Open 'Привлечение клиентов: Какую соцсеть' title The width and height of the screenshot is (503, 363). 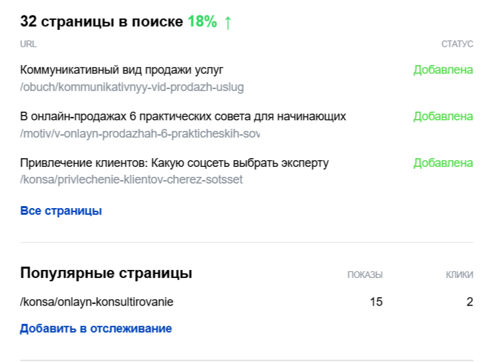point(174,163)
